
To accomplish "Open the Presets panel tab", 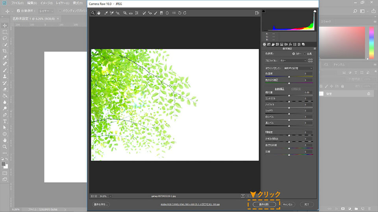I will 299,44.
